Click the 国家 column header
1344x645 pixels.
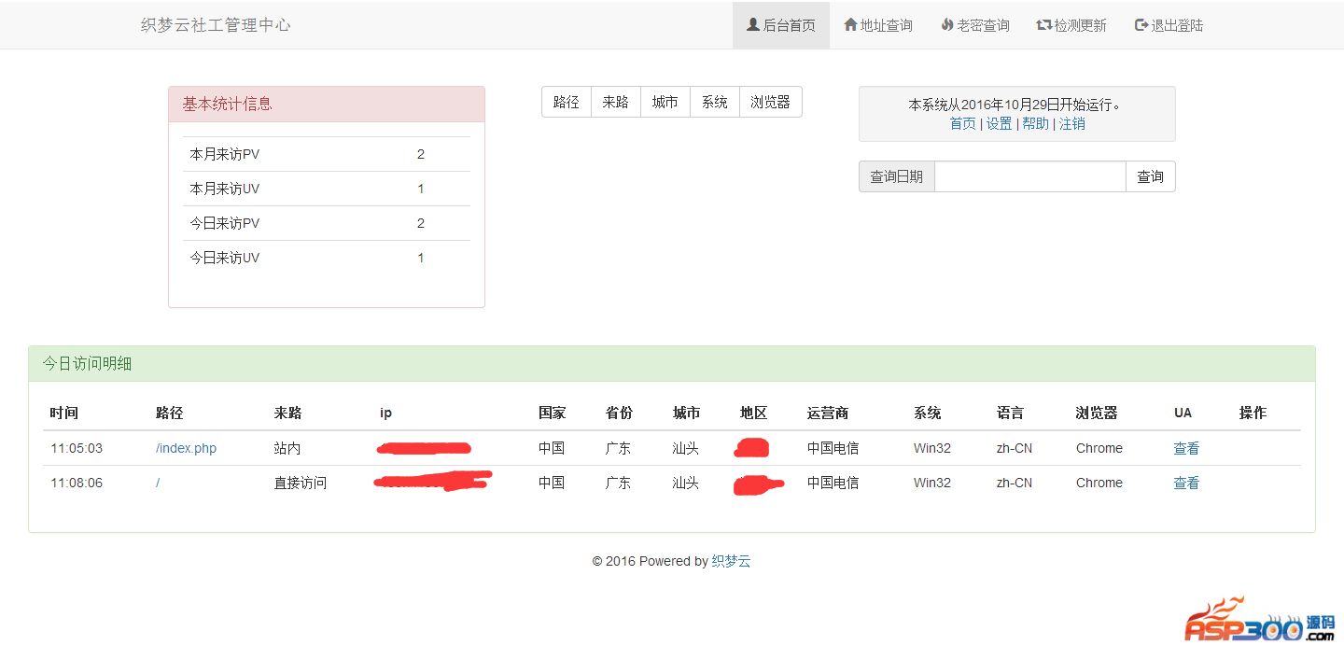pos(553,413)
